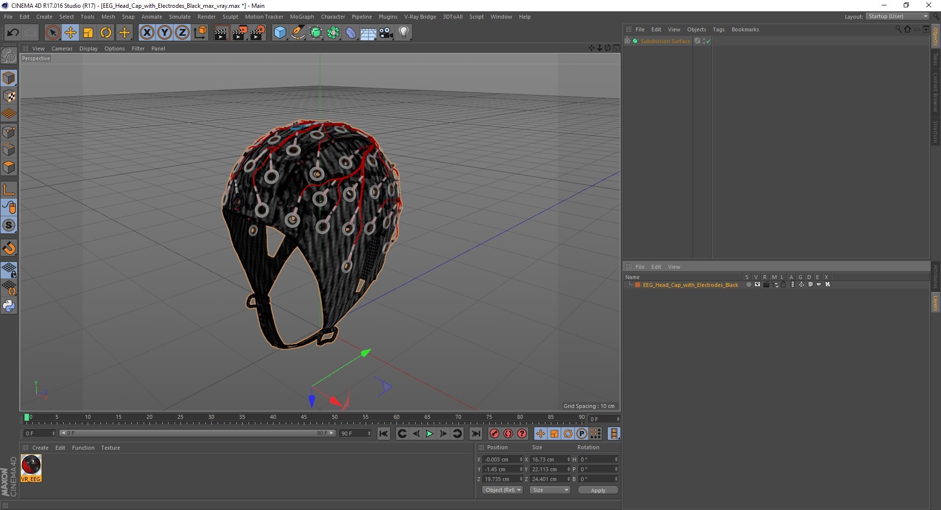The width and height of the screenshot is (941, 510).
Task: Expand the Subdivision Surface object
Action: [x=627, y=41]
